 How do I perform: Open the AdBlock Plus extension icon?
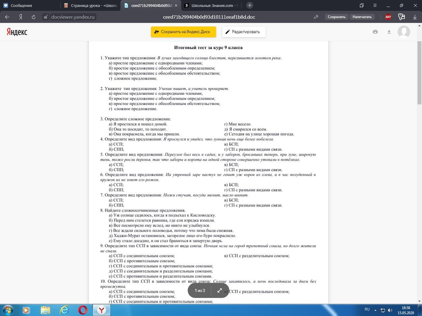tap(388, 17)
